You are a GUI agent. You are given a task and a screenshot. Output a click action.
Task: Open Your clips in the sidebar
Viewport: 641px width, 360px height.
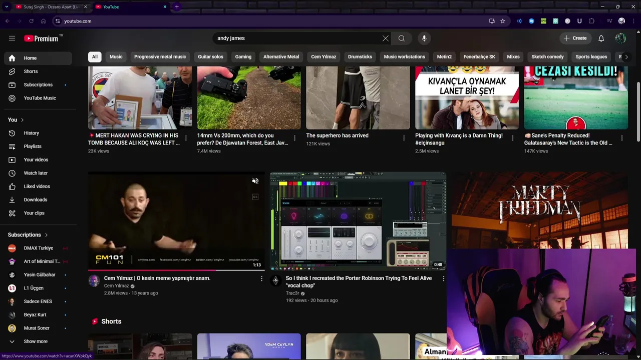[38, 213]
